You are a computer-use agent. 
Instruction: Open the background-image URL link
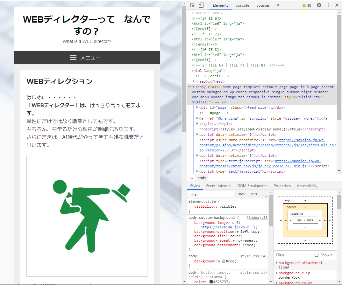(226, 227)
